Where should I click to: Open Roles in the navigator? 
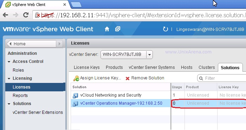[x=18, y=70]
